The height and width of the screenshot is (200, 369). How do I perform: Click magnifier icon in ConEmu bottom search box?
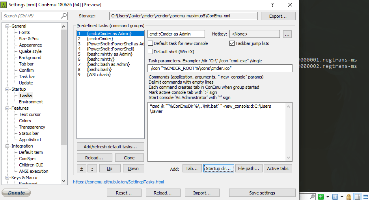312,196
